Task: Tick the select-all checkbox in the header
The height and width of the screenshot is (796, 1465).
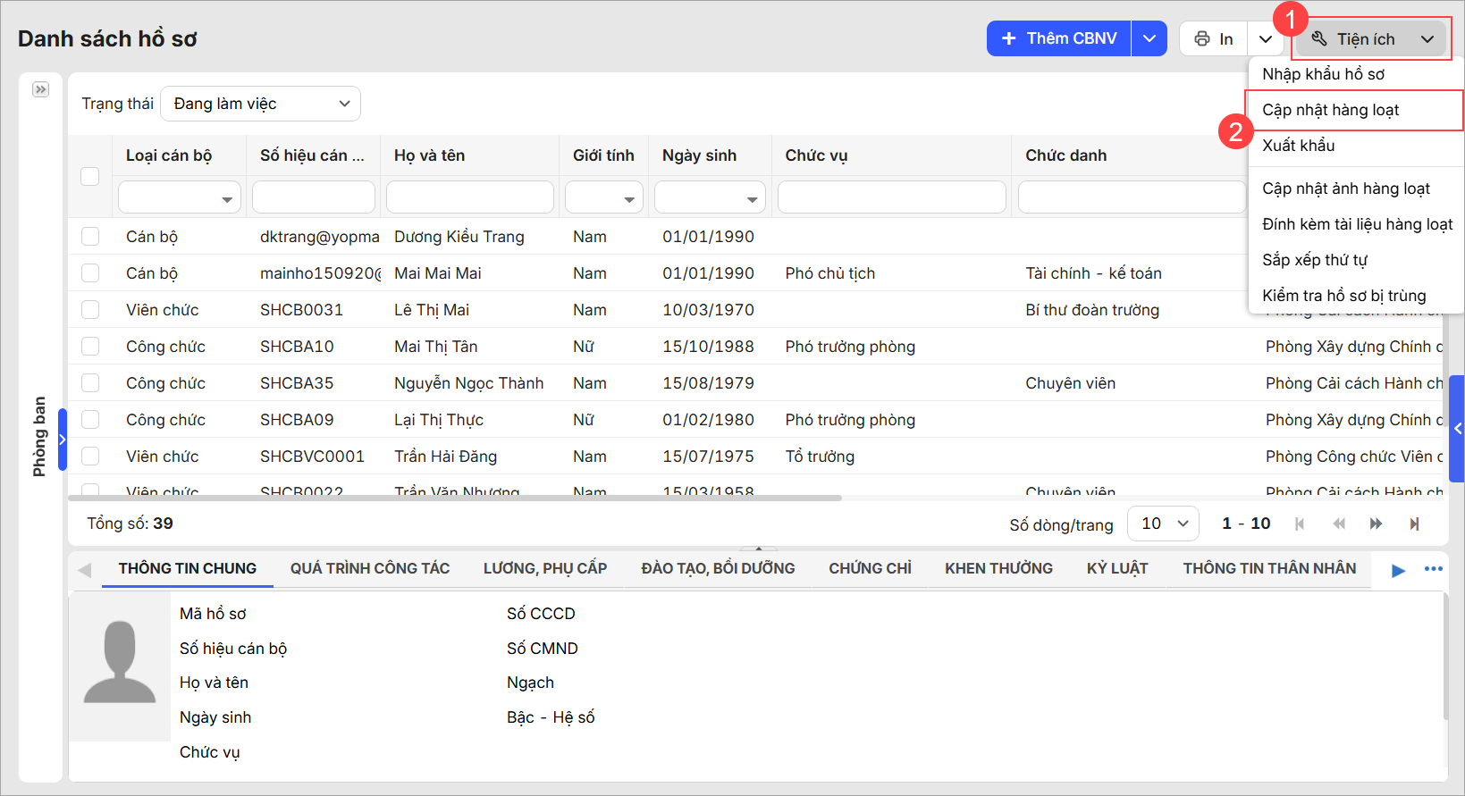Action: 90,176
